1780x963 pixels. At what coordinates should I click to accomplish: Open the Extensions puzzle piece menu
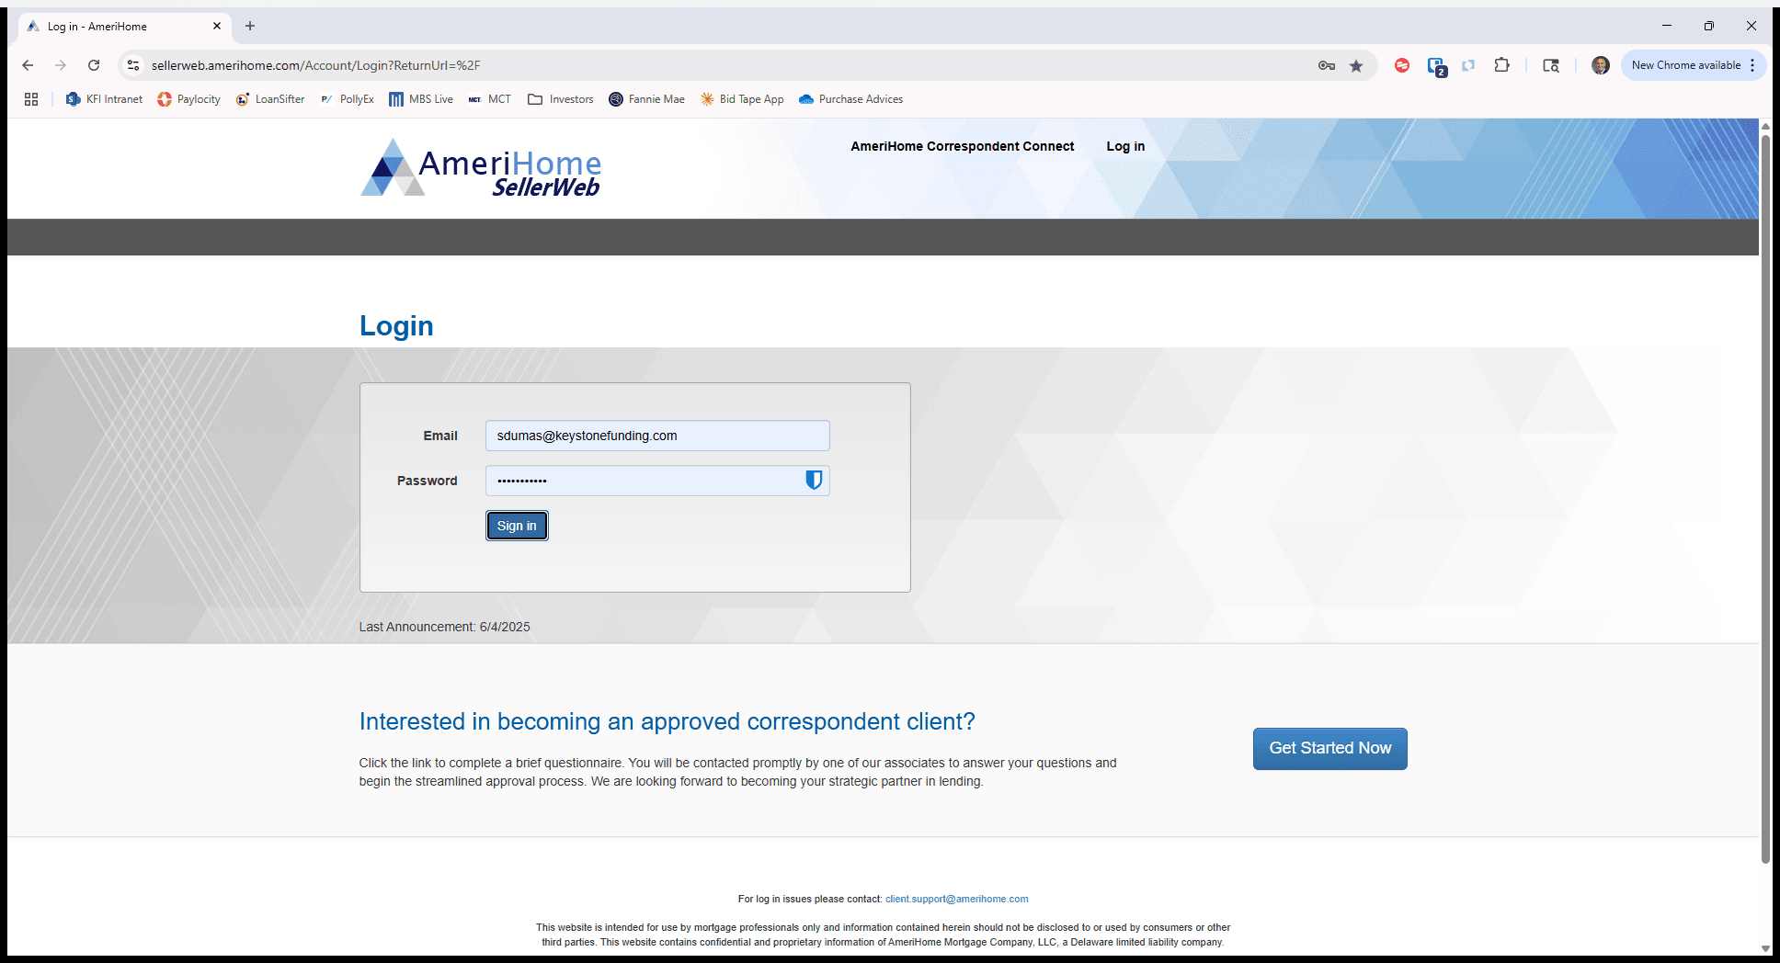[1501, 65]
